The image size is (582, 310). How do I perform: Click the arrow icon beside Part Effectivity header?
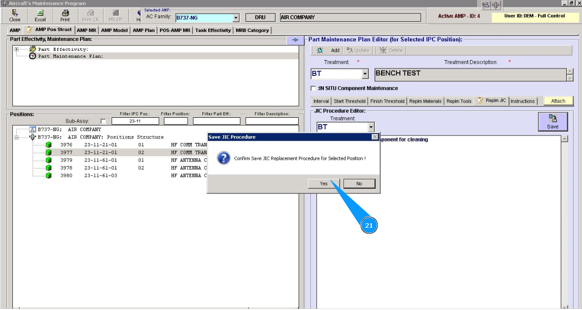[296, 39]
